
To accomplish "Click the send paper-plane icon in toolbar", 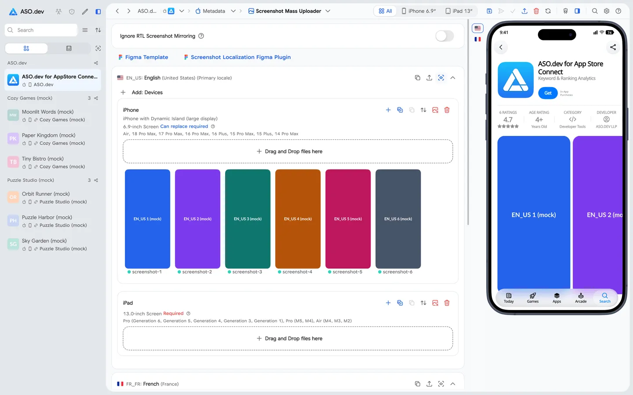I will (x=501, y=11).
